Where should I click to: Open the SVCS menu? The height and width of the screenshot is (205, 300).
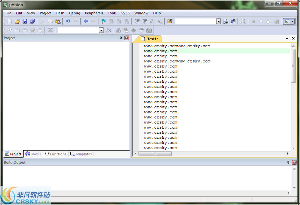125,13
